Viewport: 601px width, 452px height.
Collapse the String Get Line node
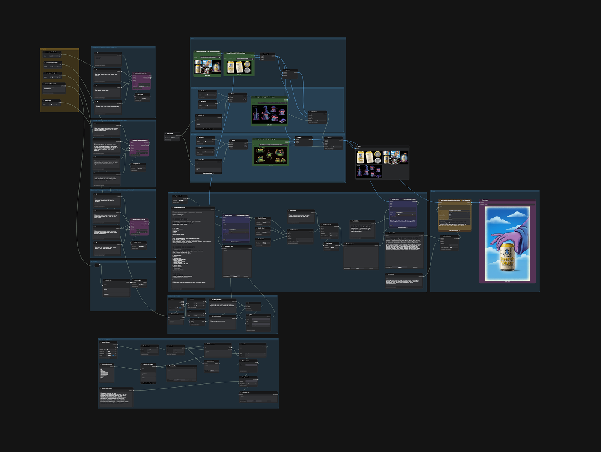[240, 377]
